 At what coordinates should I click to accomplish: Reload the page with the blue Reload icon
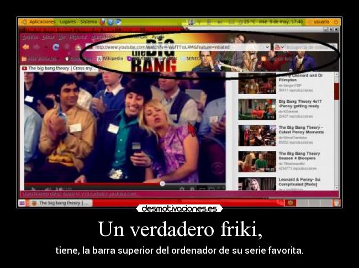point(56,47)
